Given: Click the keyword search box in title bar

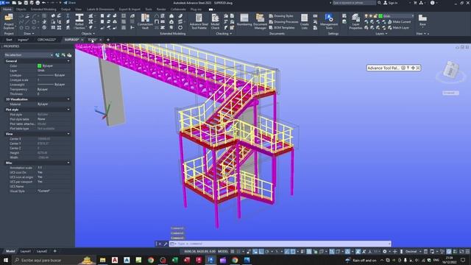Looking at the screenshot, I should [x=354, y=3].
